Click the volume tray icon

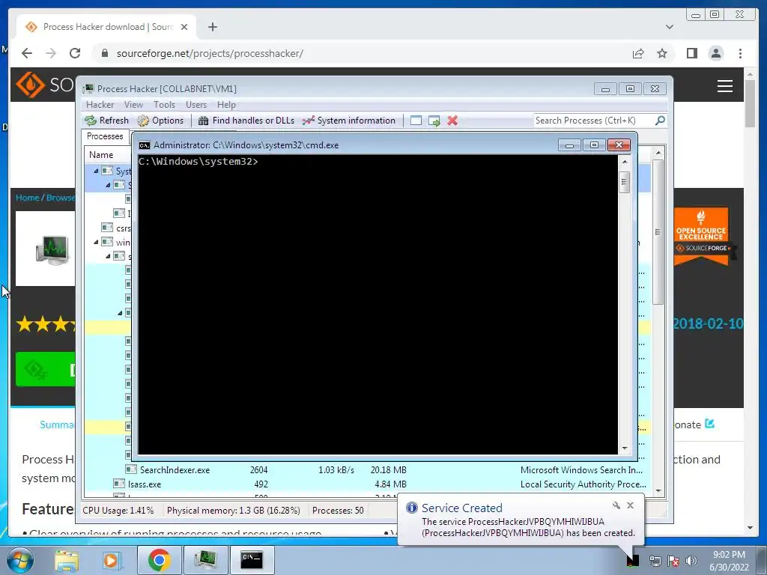pyautogui.click(x=691, y=561)
